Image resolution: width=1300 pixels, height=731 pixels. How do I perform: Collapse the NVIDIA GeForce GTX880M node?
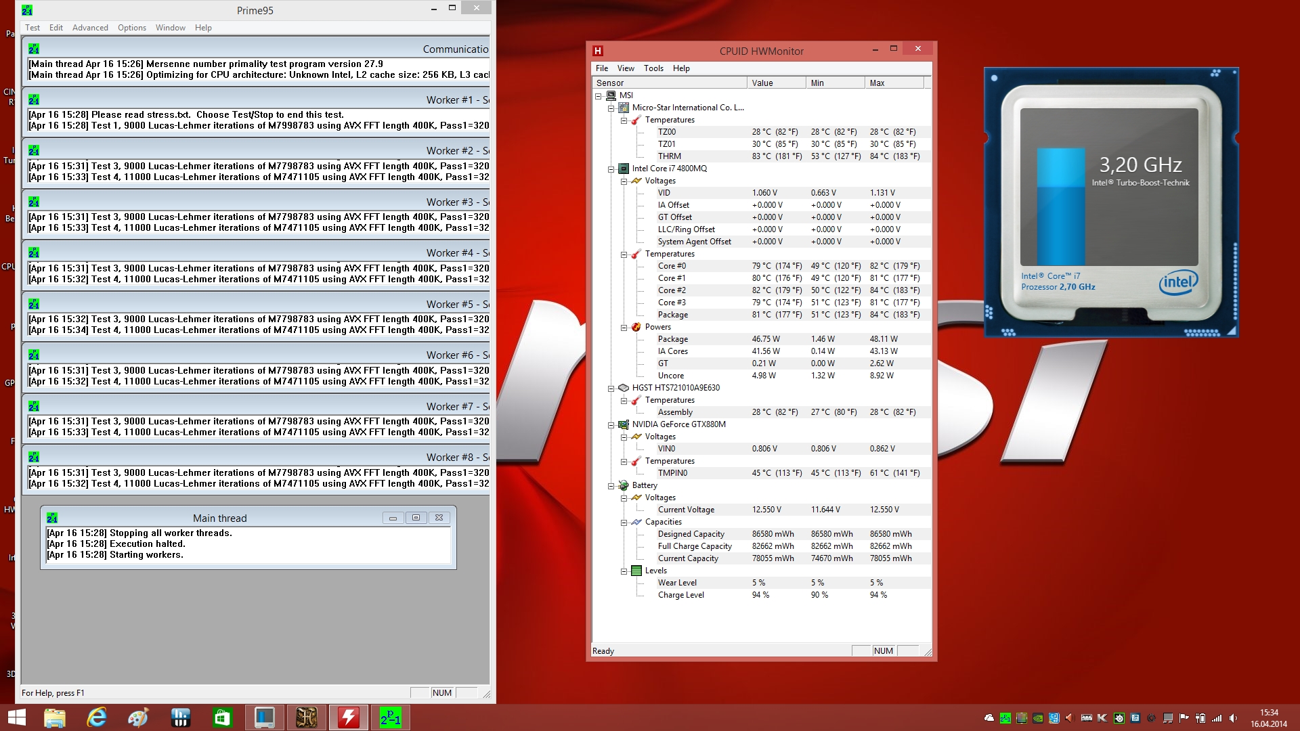click(611, 425)
